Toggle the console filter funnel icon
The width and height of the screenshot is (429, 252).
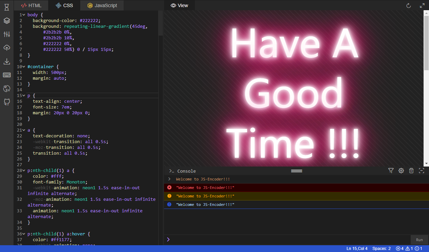coord(391,171)
